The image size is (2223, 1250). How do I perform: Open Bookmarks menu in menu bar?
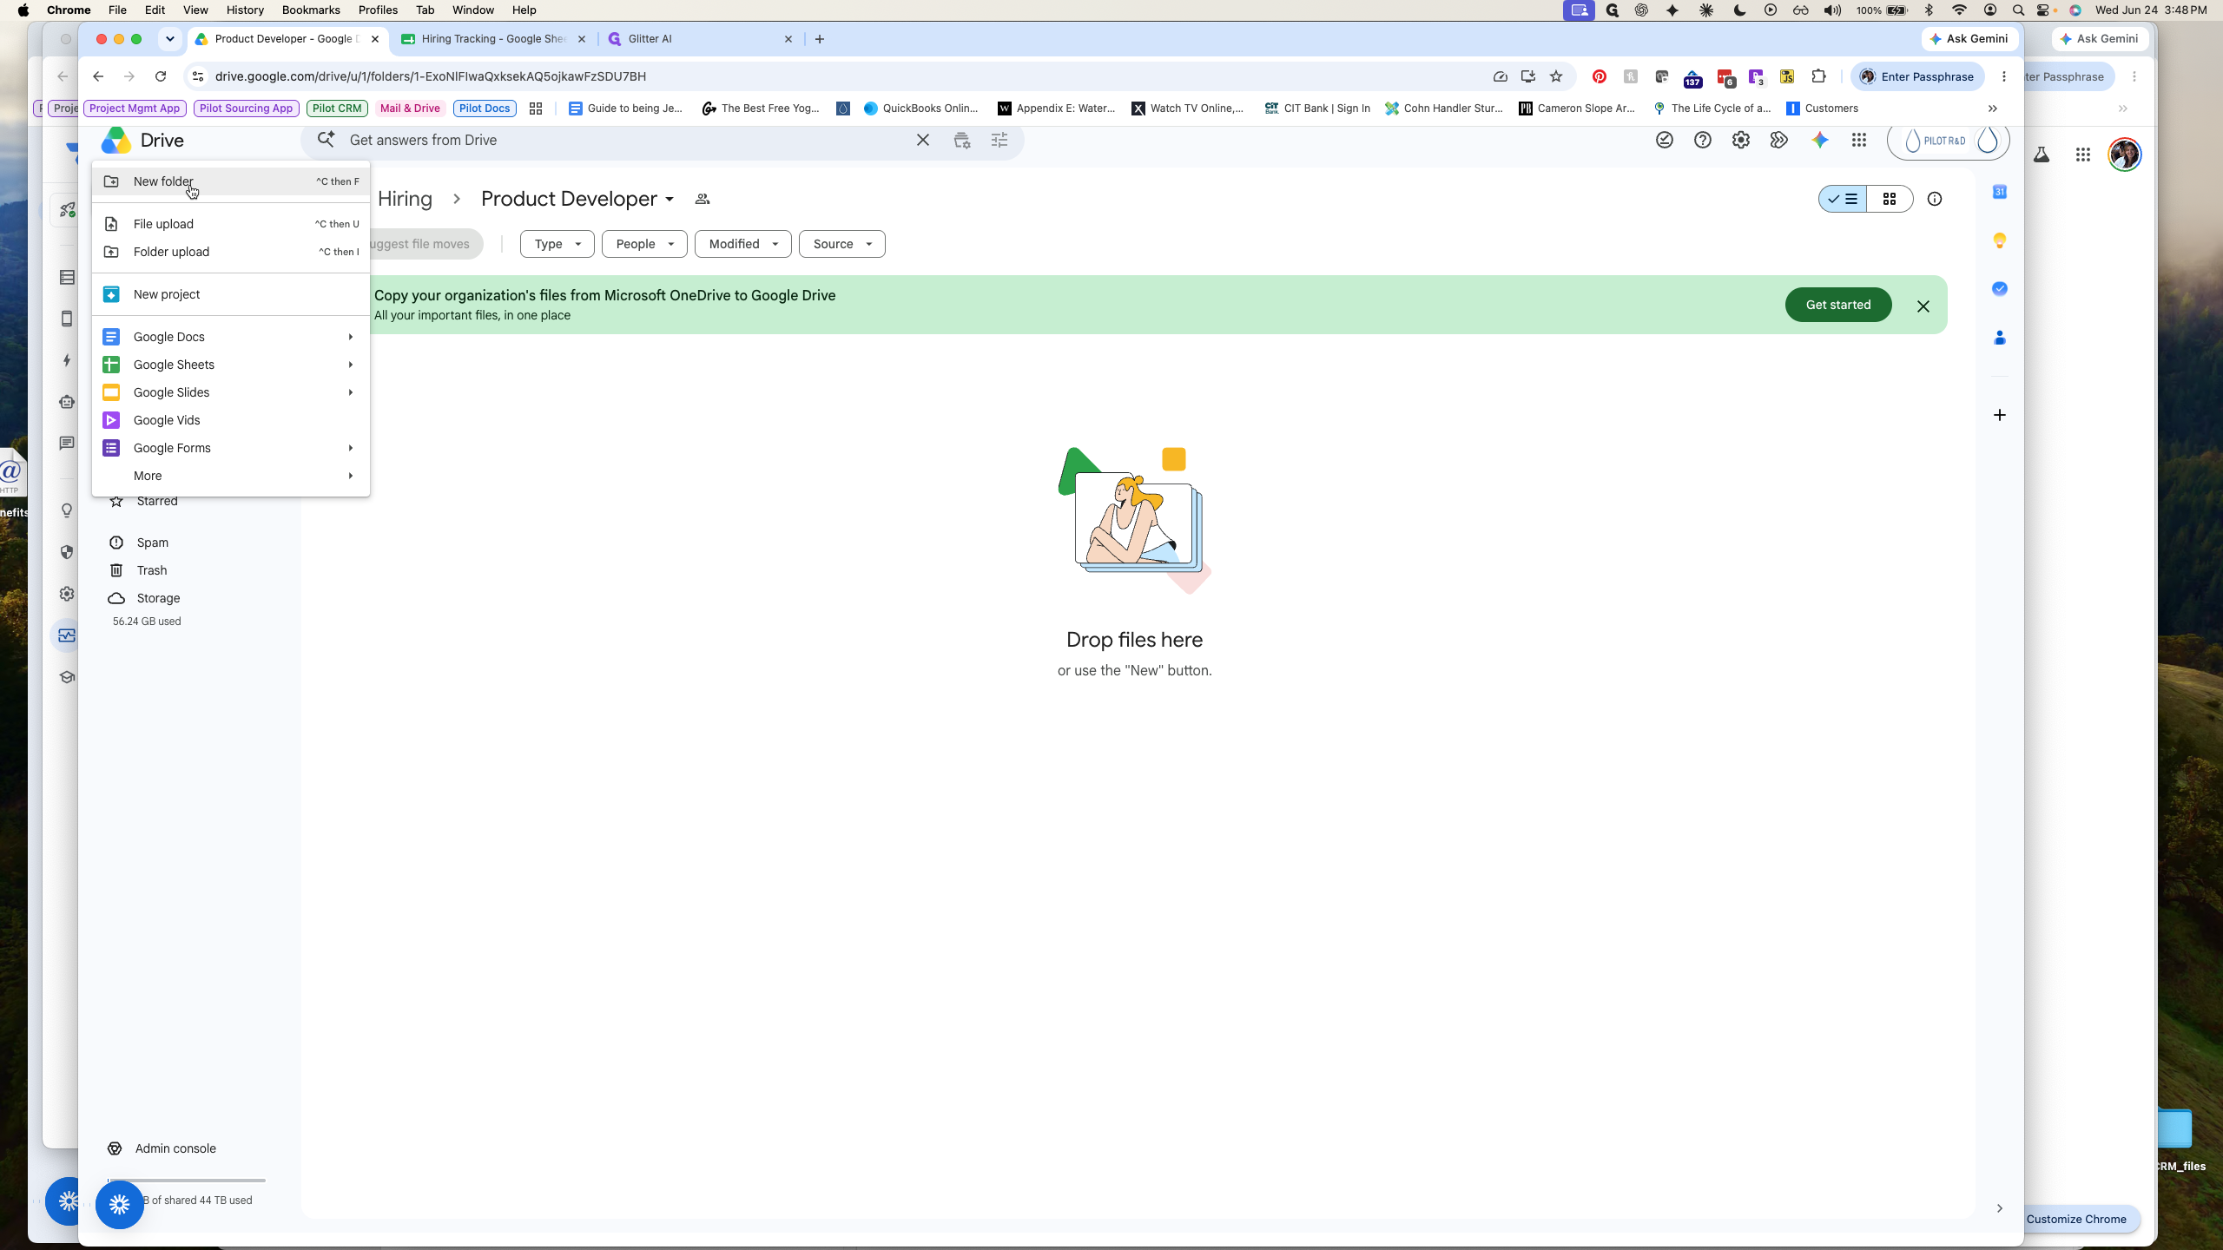(311, 10)
